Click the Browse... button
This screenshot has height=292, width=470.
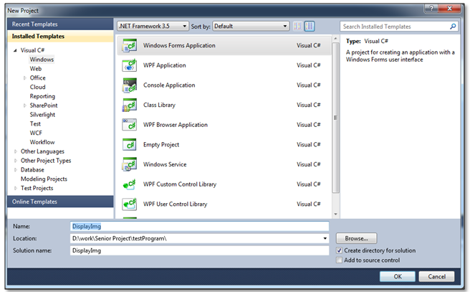[x=356, y=238]
